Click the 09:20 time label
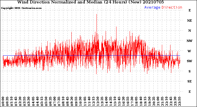197x107 pixels. click(x=72, y=101)
